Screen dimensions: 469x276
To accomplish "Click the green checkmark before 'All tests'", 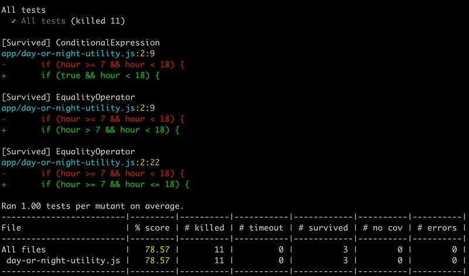I will point(13,21).
